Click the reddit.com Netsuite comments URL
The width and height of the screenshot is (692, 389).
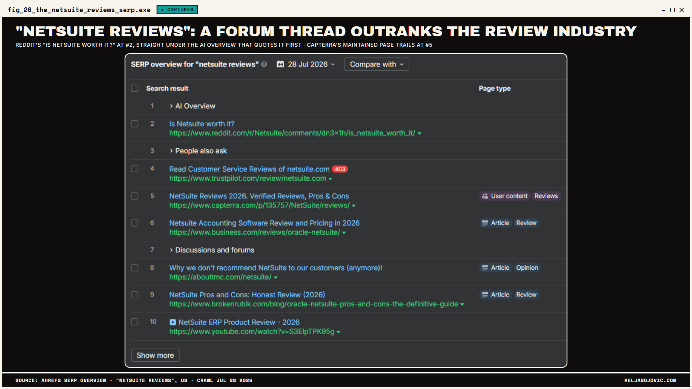pos(292,133)
